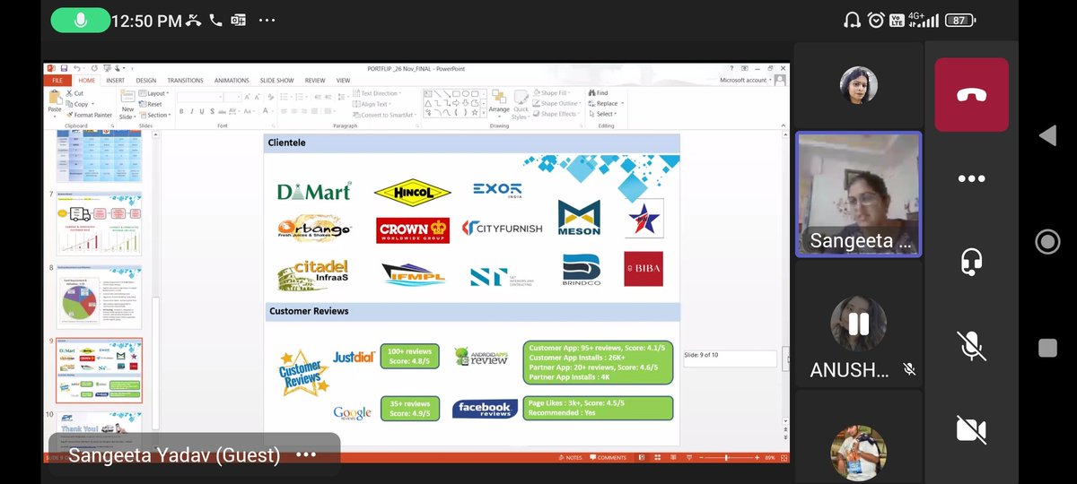1077x484 pixels.
Task: Click NOTES in PowerPoint status bar
Action: tap(570, 457)
